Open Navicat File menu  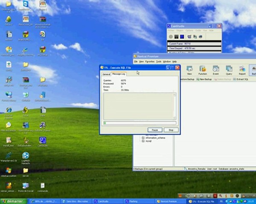coord(136,61)
